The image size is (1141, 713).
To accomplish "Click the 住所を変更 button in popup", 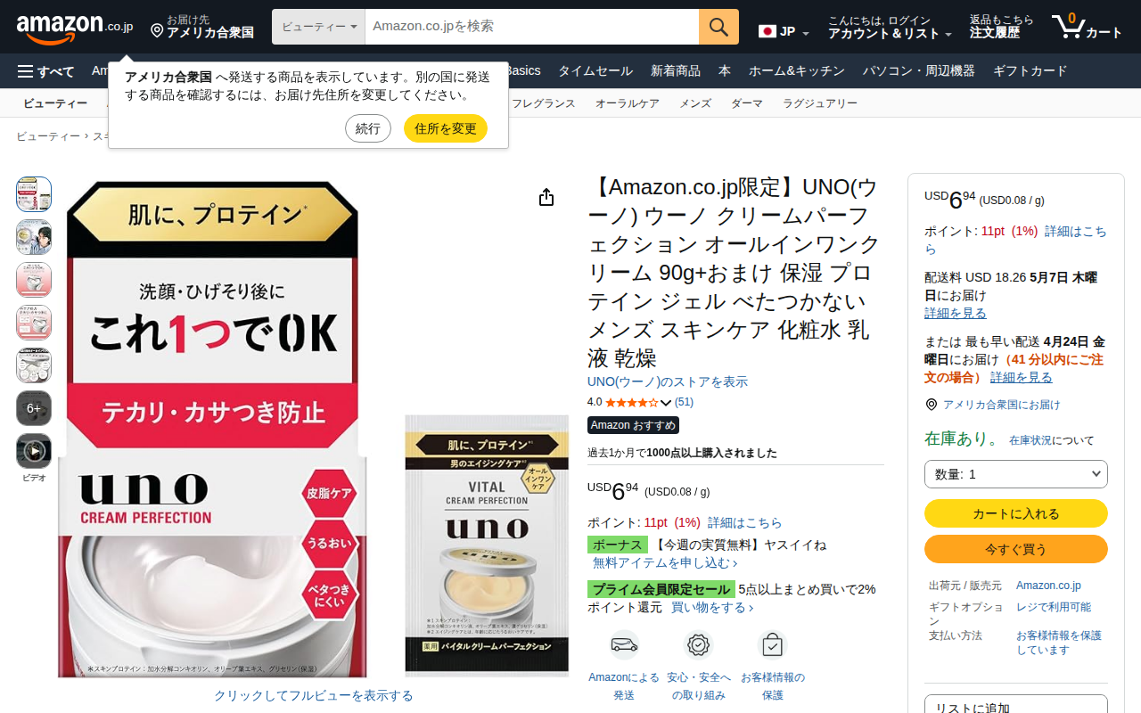I will tap(446, 128).
